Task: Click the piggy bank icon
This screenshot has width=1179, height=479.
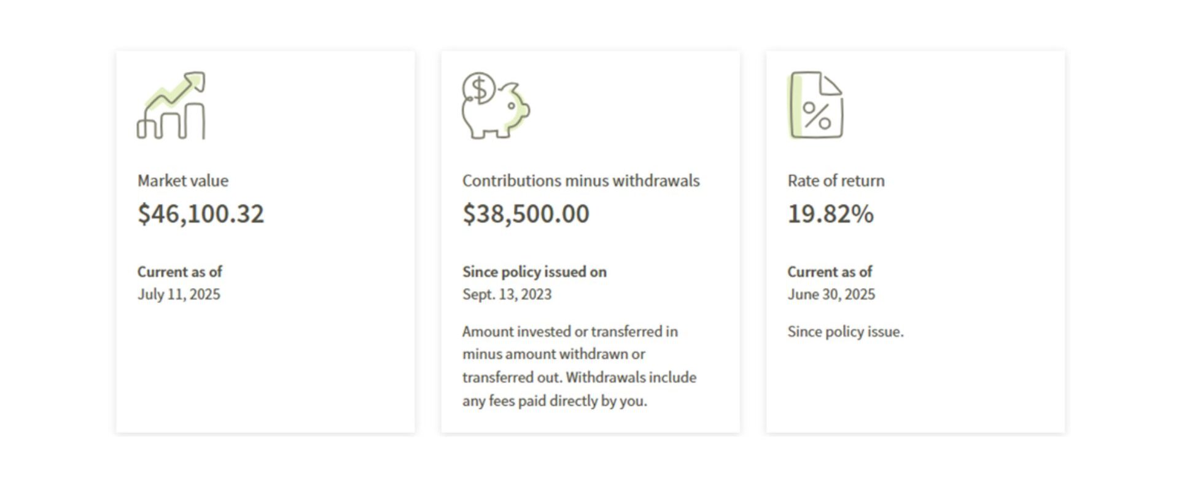Action: pyautogui.click(x=496, y=105)
